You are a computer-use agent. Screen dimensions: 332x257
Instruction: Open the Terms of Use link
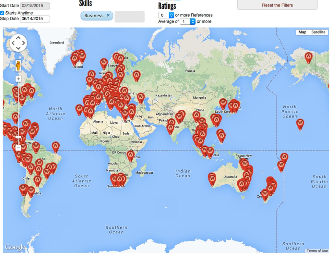point(317,251)
